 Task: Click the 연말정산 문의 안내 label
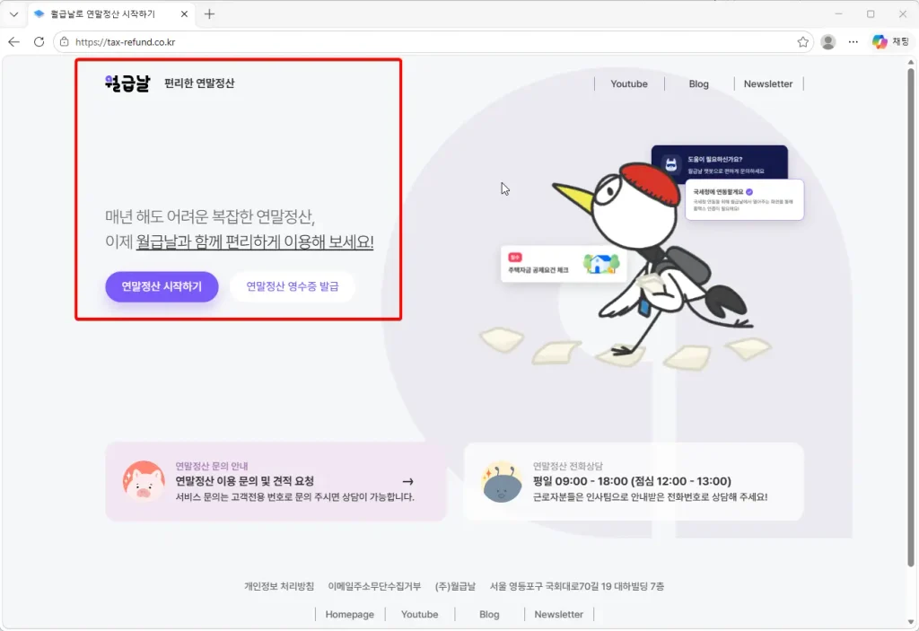tap(212, 466)
